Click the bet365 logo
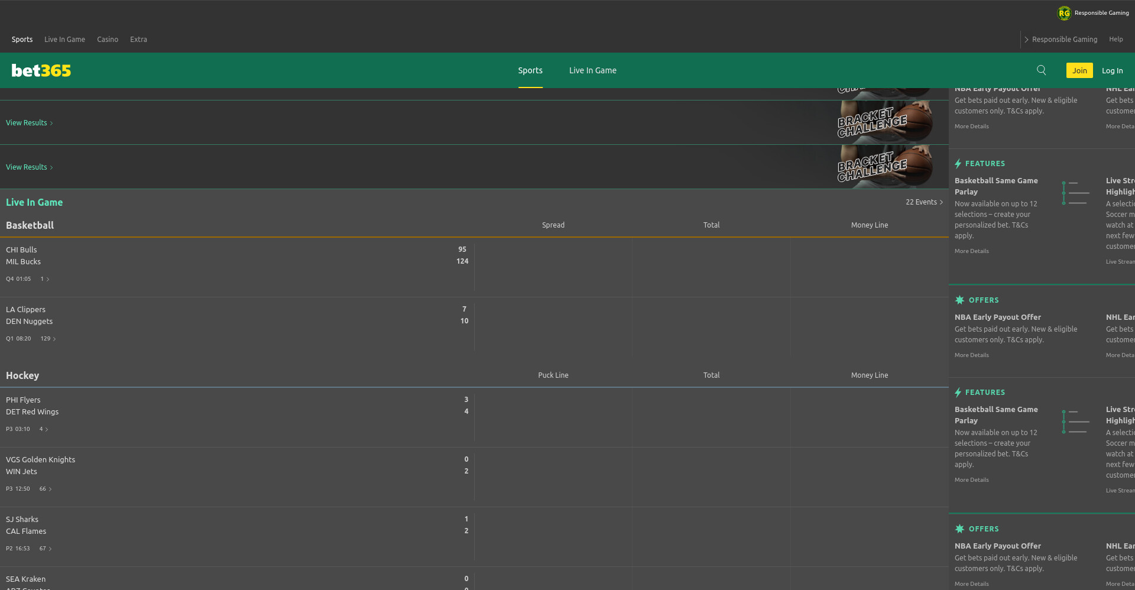The height and width of the screenshot is (590, 1135). (41, 70)
